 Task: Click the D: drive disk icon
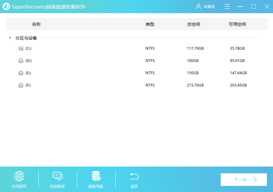coord(21,61)
